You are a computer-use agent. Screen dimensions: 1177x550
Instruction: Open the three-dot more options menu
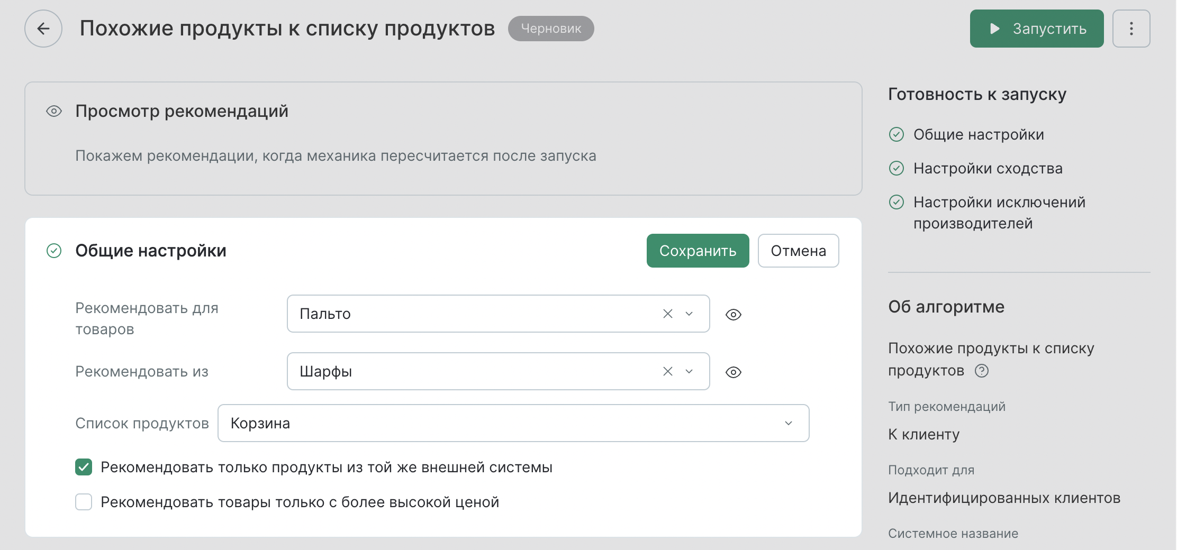pos(1131,29)
